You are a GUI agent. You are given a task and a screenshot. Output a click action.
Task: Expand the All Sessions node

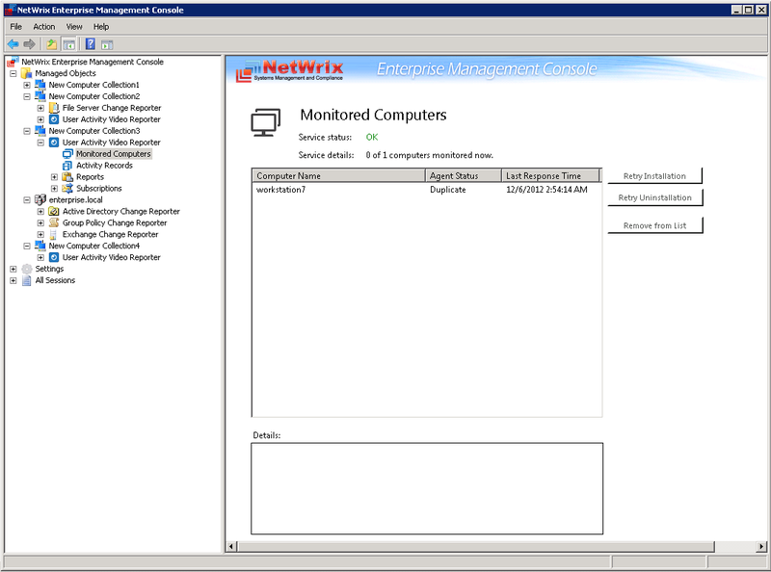click(13, 280)
